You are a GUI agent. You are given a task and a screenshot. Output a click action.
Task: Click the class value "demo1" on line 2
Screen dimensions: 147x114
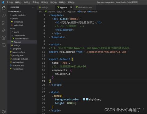[74, 19]
